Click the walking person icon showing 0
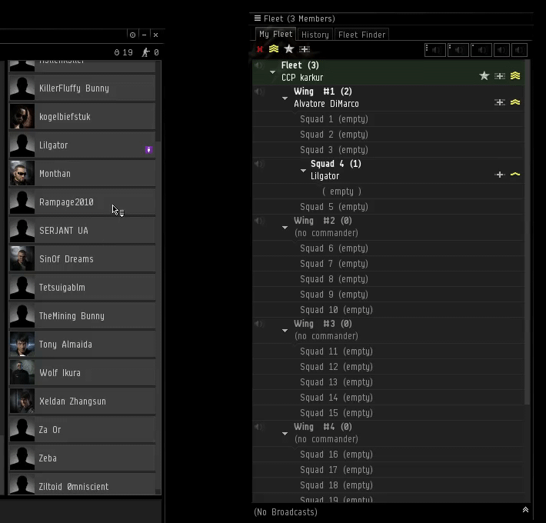Screen dimensions: 546x523 coord(145,52)
